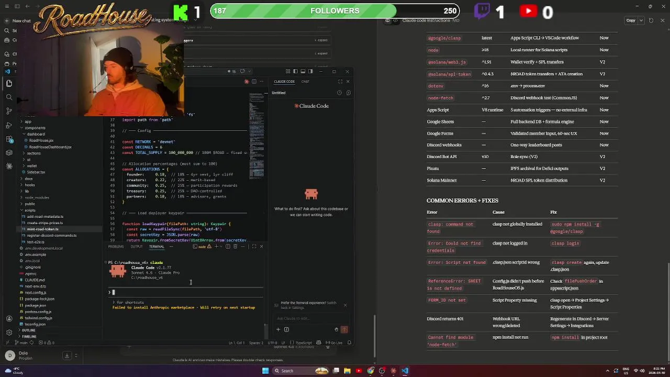
Task: Toggle secondary sidebar layout icon in VS Code title bar
Action: (310, 71)
